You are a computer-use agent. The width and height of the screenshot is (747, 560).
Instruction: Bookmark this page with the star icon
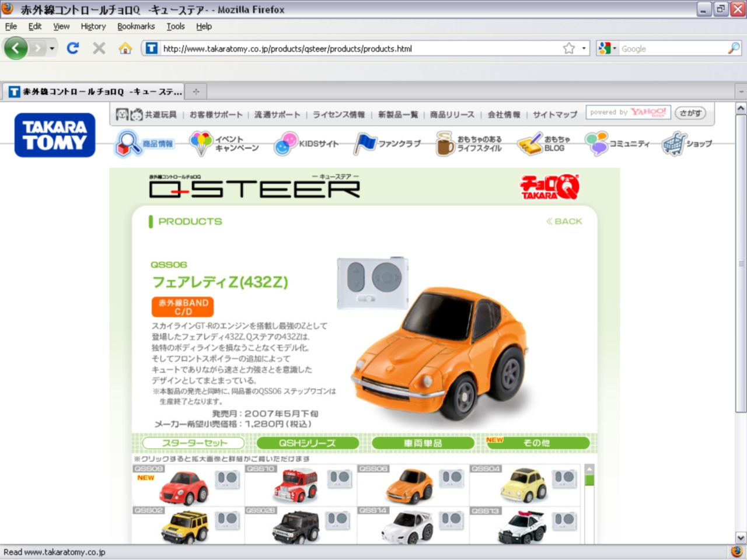569,48
